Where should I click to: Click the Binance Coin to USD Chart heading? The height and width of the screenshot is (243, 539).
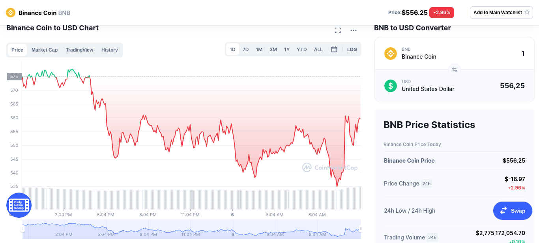click(52, 28)
